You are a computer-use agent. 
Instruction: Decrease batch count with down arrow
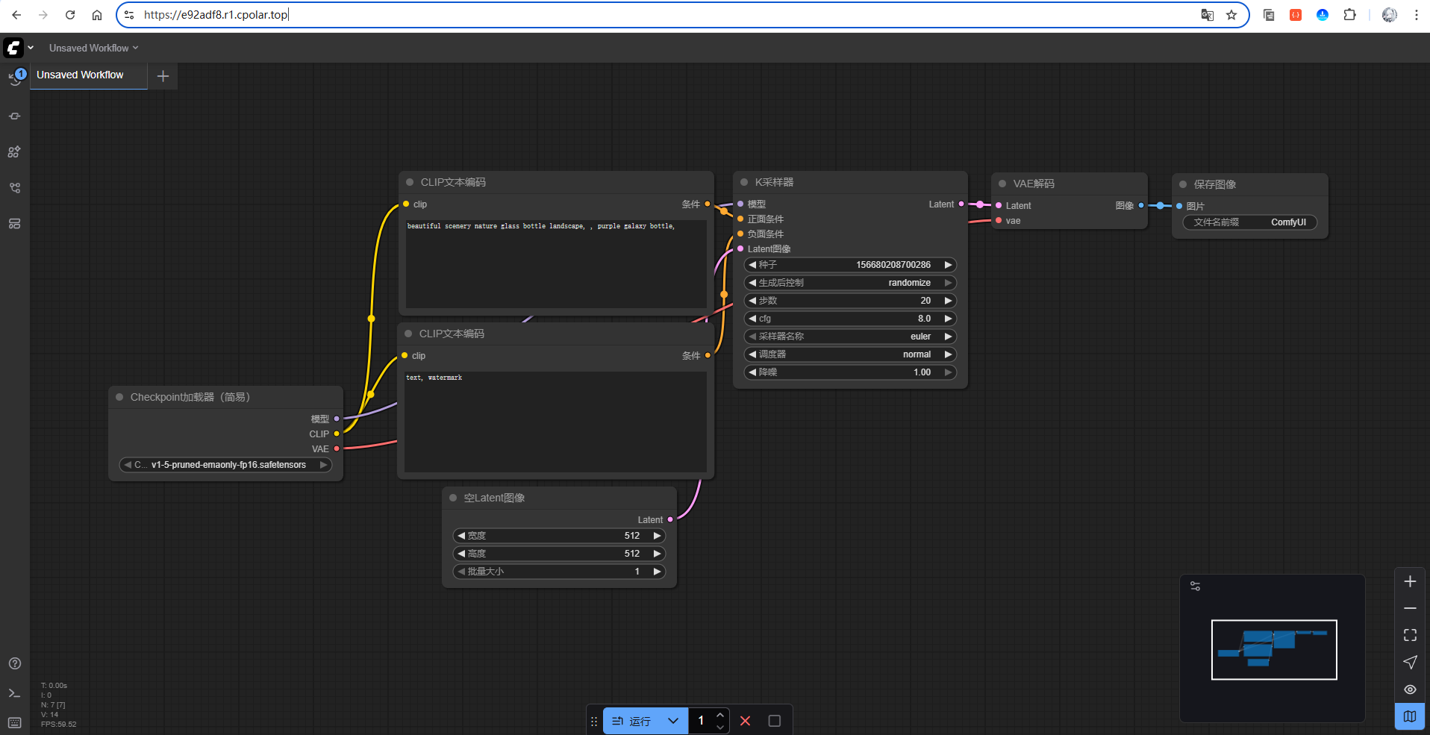point(720,727)
